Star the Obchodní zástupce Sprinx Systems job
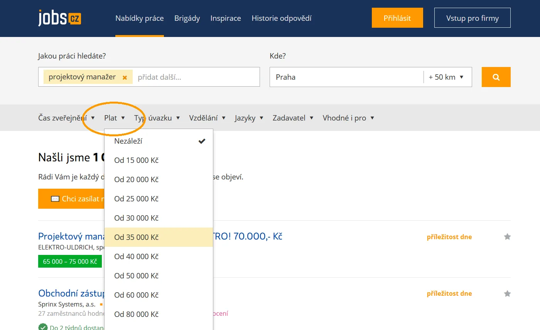This screenshot has height=330, width=540. (507, 294)
